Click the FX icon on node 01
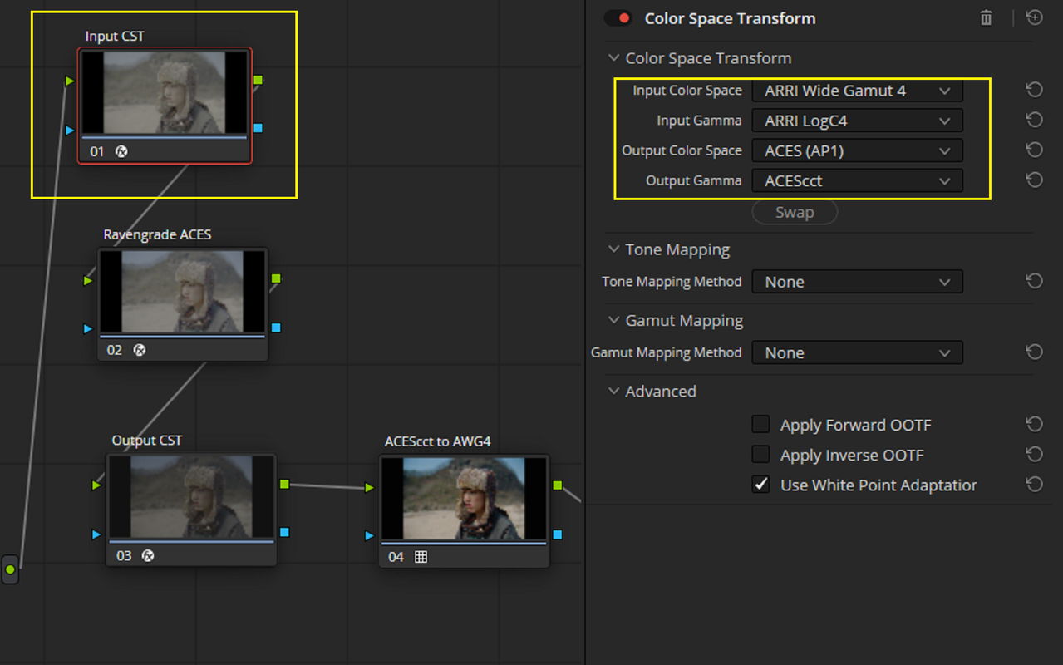Viewport: 1063px width, 665px height. click(x=121, y=151)
